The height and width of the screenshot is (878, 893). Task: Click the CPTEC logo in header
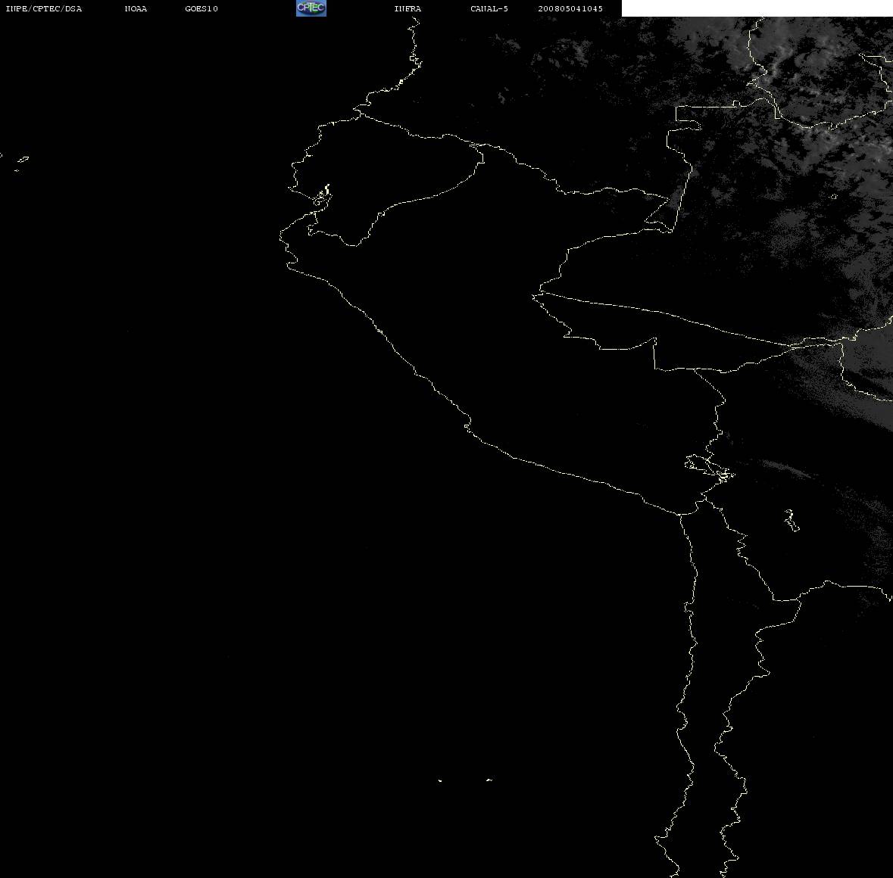click(x=311, y=8)
